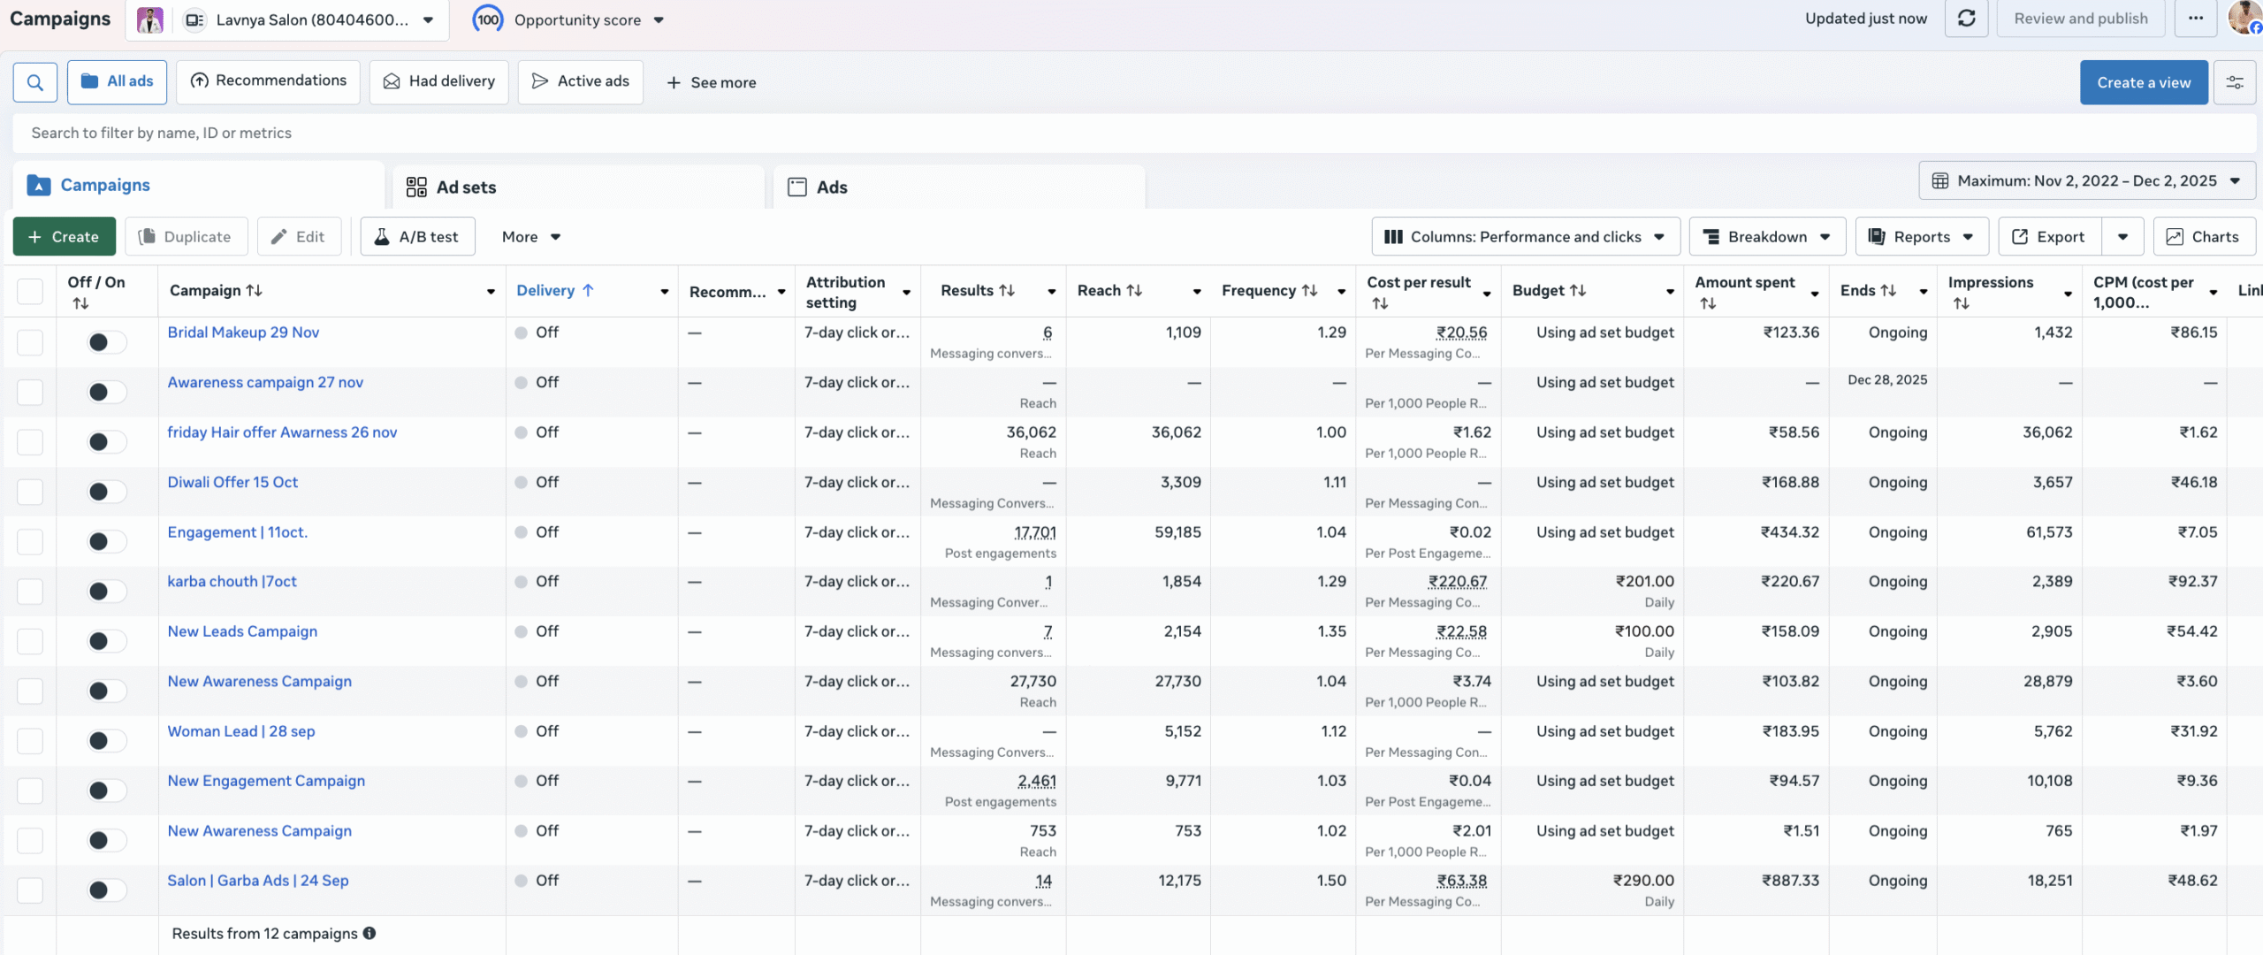Click the search magnifier icon button
2263x955 pixels.
[35, 82]
